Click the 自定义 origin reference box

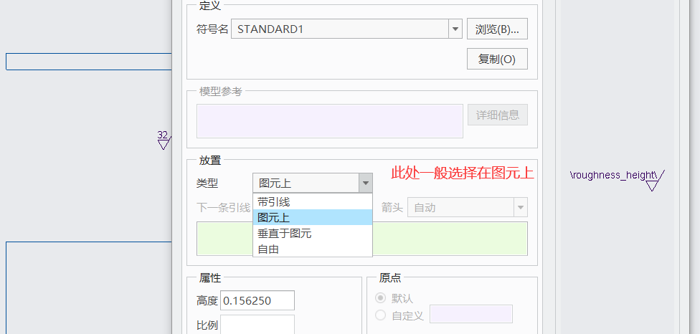tap(471, 314)
